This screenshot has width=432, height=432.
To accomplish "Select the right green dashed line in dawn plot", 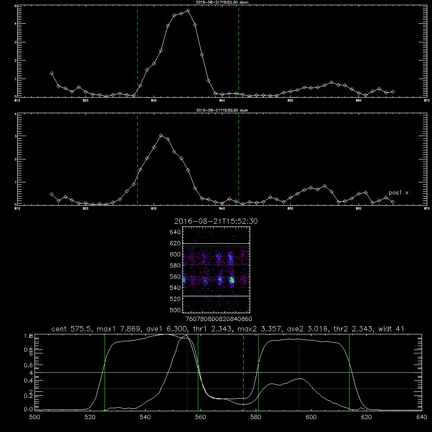I will point(238,51).
